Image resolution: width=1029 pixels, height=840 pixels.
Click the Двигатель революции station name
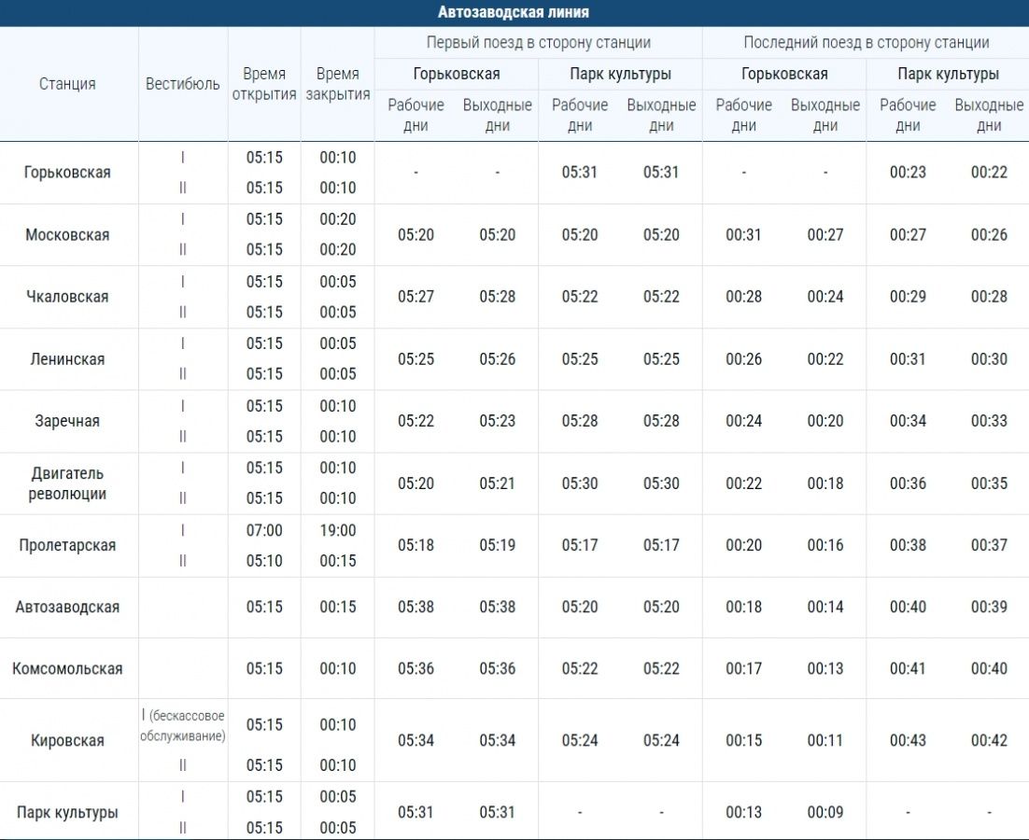click(67, 483)
